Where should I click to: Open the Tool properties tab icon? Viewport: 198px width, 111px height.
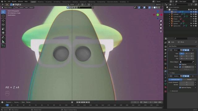tap(166, 43)
